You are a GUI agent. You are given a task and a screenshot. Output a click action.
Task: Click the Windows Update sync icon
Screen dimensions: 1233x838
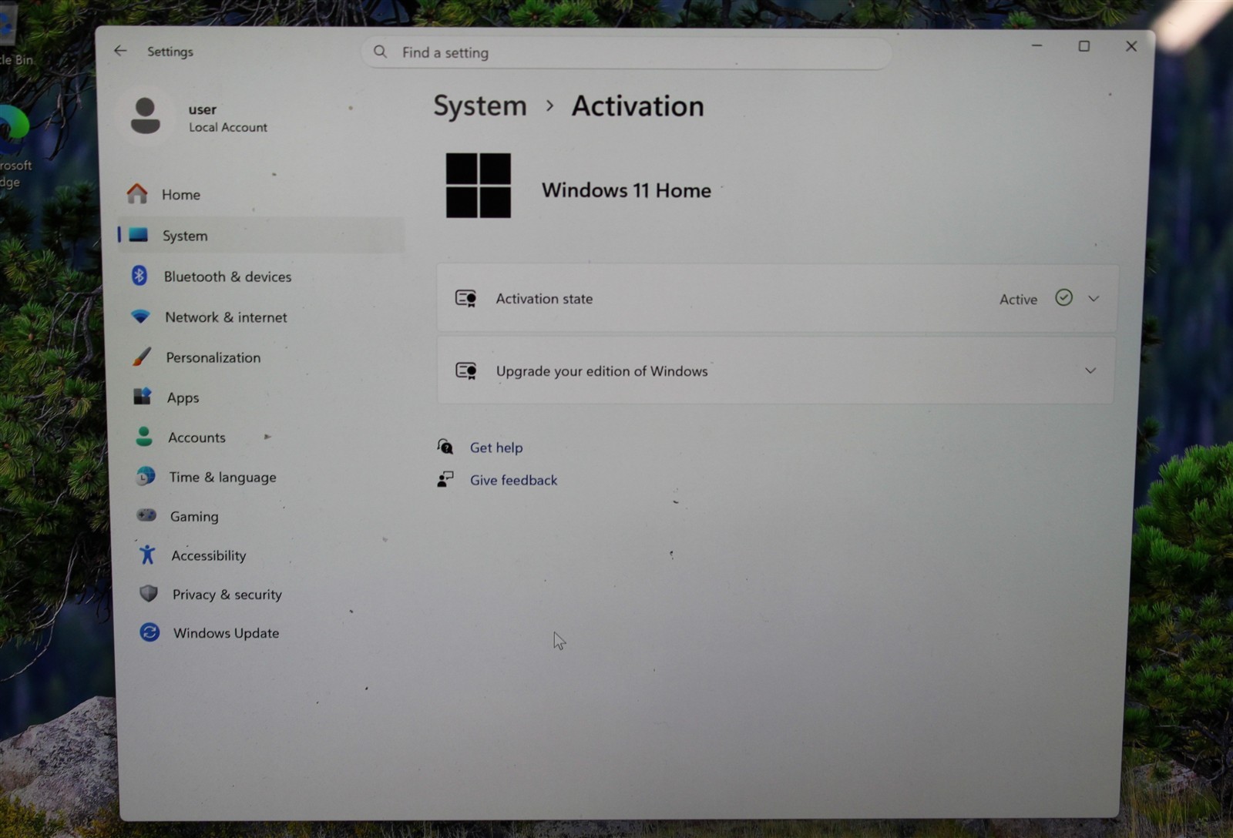pos(150,632)
